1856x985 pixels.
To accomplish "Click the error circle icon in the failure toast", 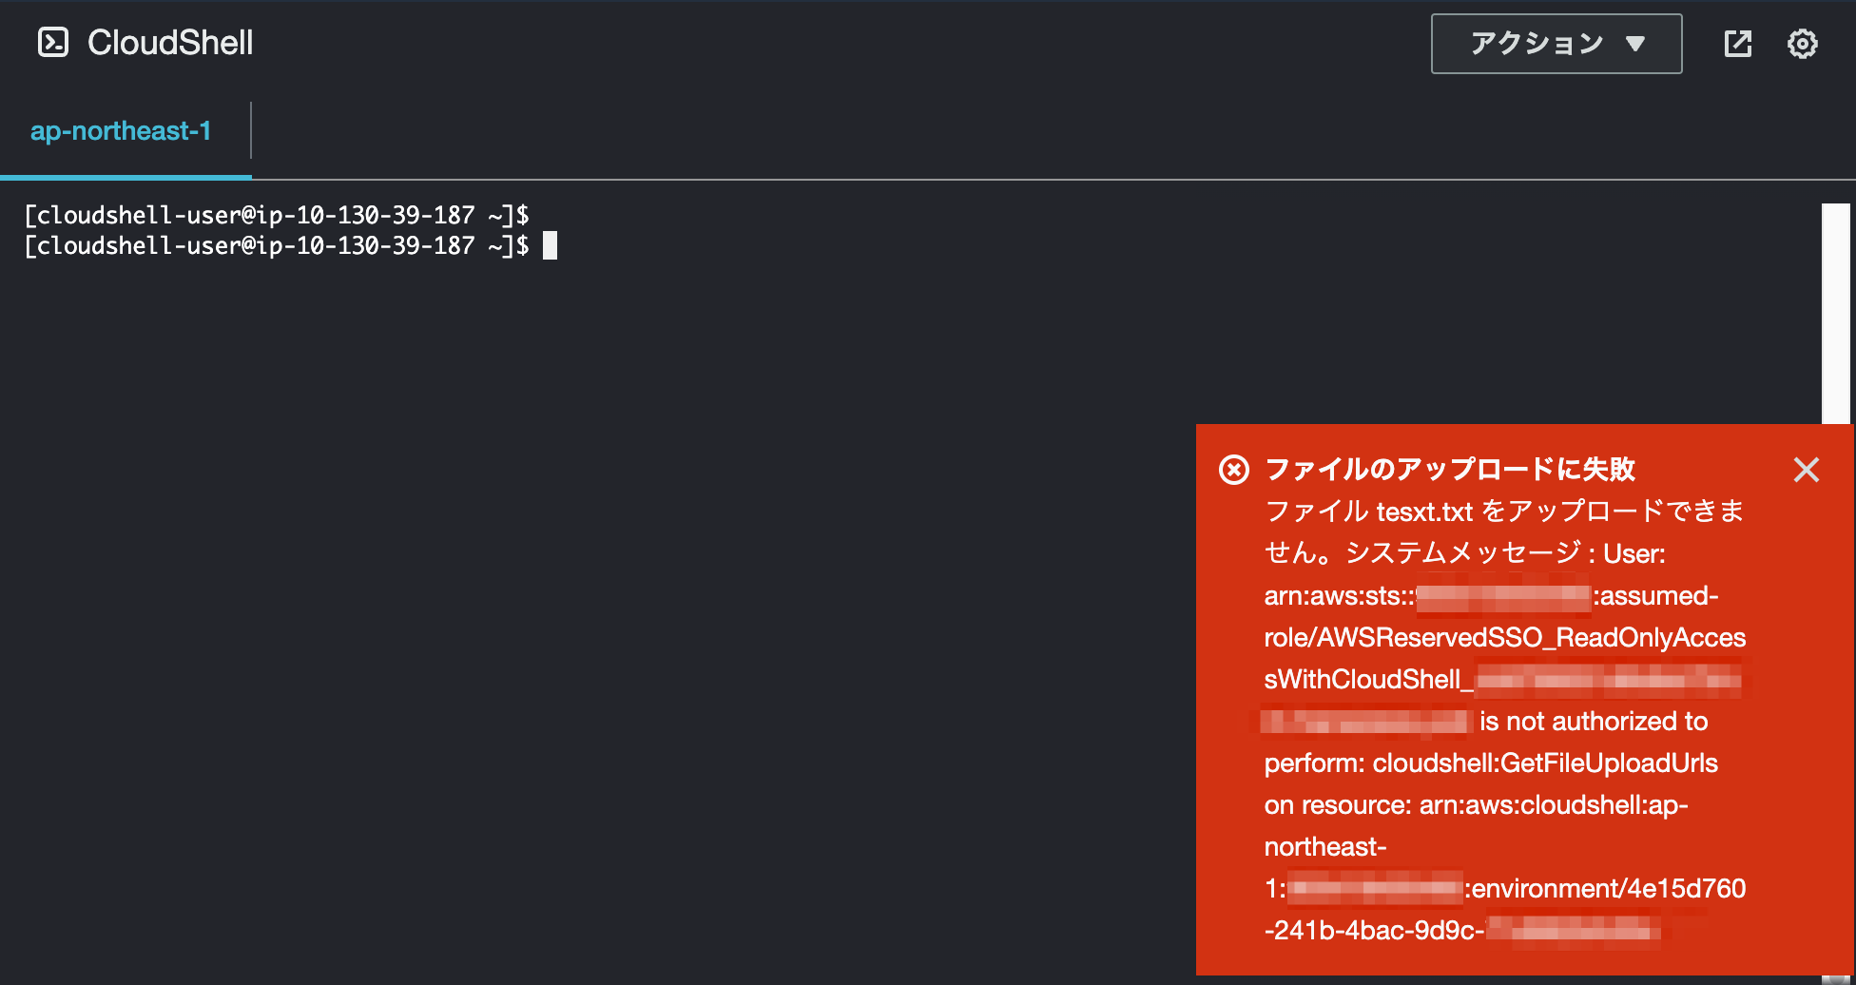I will [x=1234, y=469].
